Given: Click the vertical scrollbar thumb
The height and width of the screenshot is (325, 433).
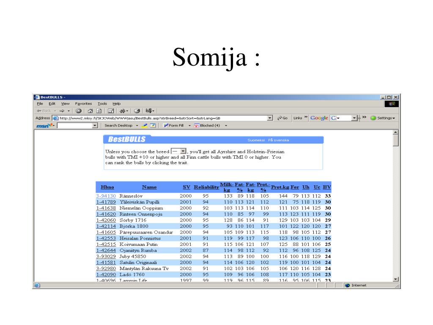Looking at the screenshot, I should (396, 140).
